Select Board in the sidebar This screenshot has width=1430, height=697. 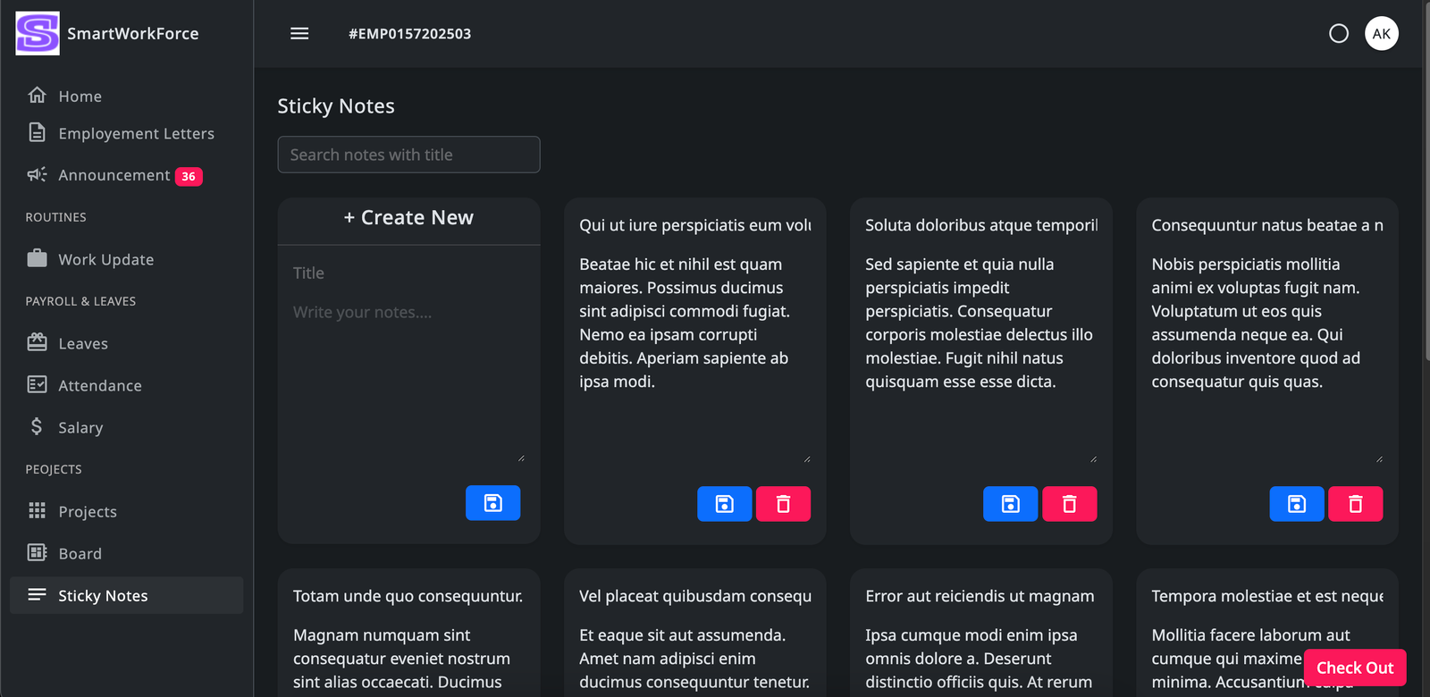click(x=80, y=553)
